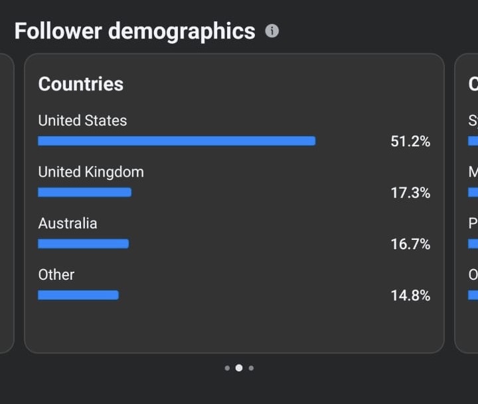The width and height of the screenshot is (478, 404).
Task: Click the info icon beside Follower demographics
Action: [x=272, y=31]
